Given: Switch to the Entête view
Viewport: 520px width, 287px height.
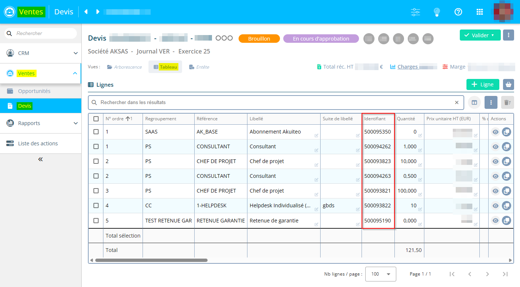Looking at the screenshot, I should click(199, 67).
